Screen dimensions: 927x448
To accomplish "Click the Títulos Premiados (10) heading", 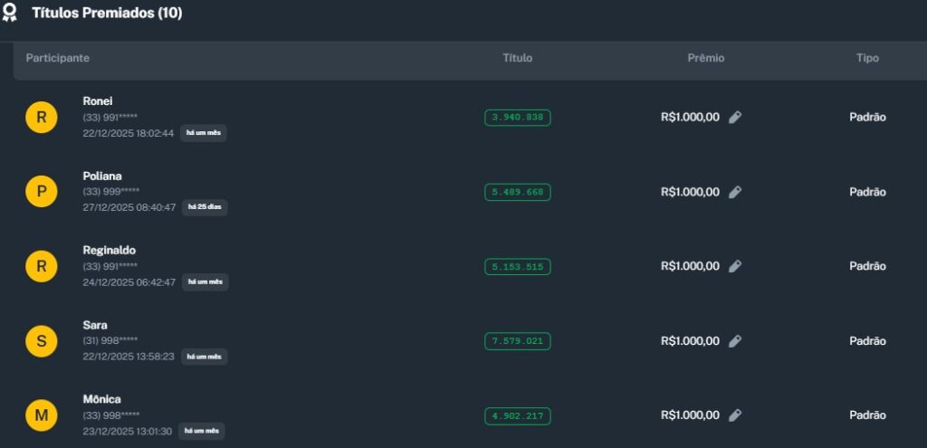I will click(107, 14).
